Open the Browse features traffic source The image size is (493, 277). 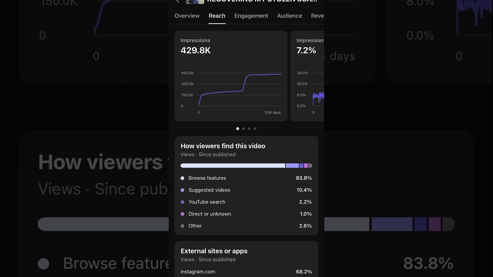click(x=207, y=178)
